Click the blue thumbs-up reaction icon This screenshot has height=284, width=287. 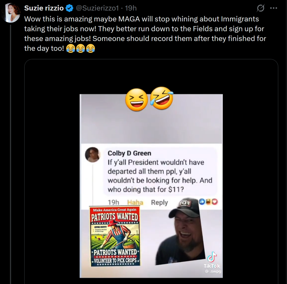click(202, 202)
